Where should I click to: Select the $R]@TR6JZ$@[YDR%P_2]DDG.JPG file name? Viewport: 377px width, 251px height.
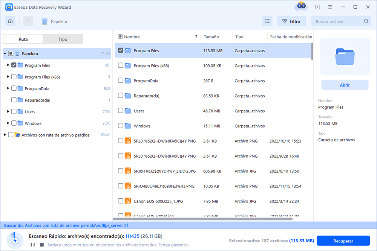(165, 171)
